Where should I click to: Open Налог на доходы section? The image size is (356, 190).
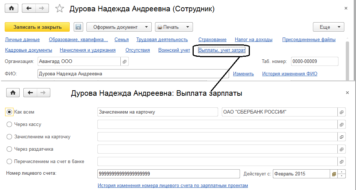click(254, 40)
